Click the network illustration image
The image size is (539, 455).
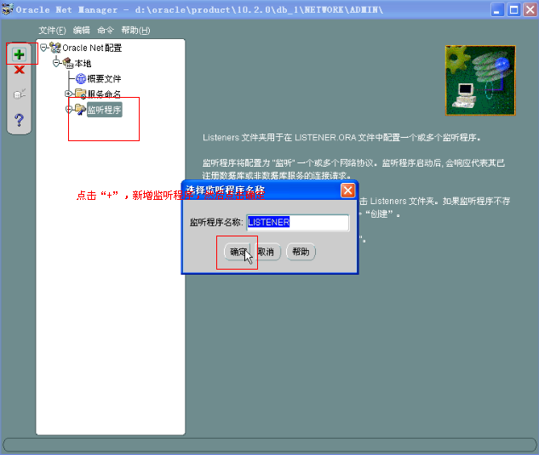pos(480,80)
